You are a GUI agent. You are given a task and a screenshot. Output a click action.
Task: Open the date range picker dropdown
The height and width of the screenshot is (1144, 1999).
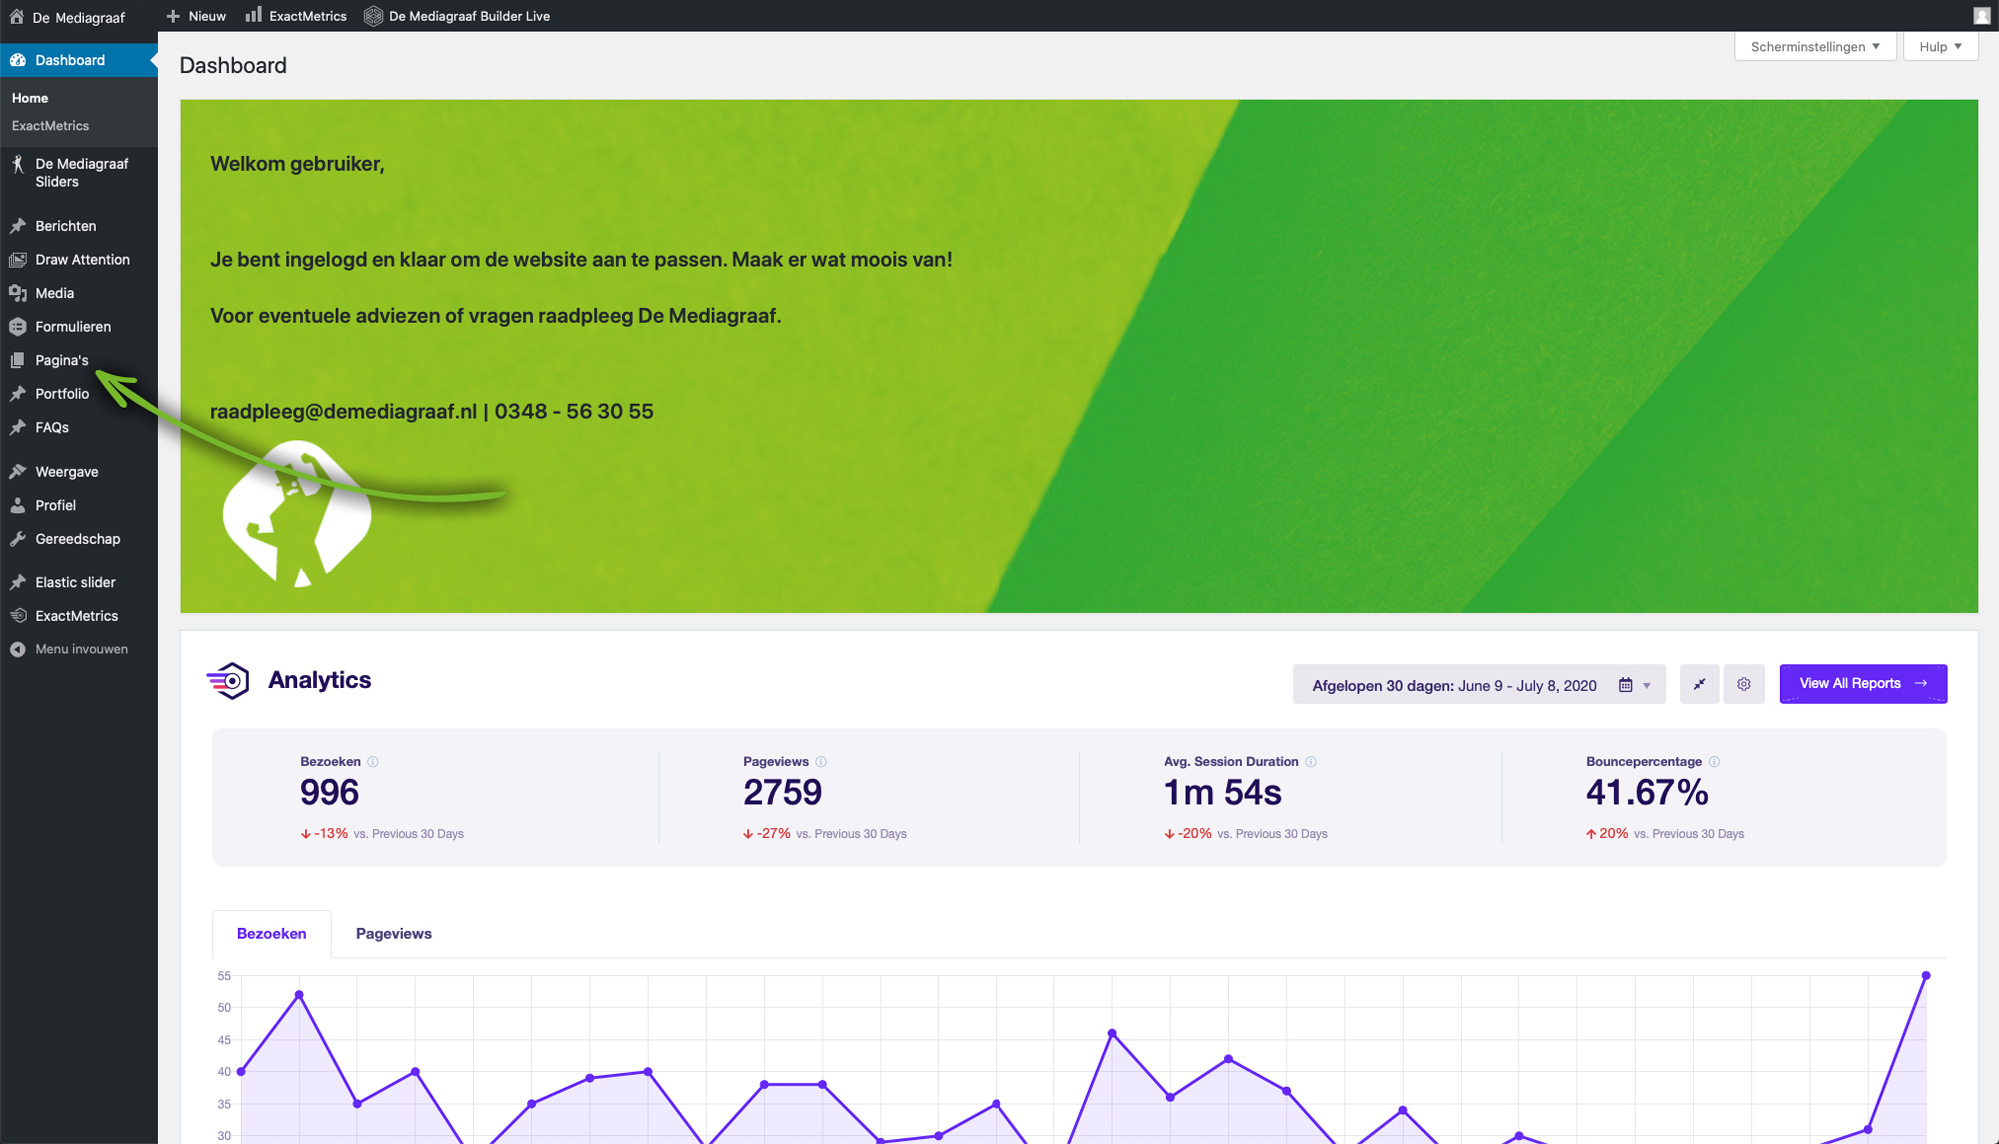1478,685
